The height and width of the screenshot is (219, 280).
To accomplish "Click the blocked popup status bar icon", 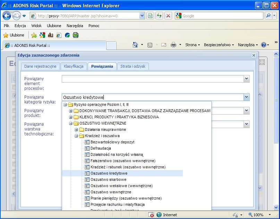I will [x=151, y=215].
